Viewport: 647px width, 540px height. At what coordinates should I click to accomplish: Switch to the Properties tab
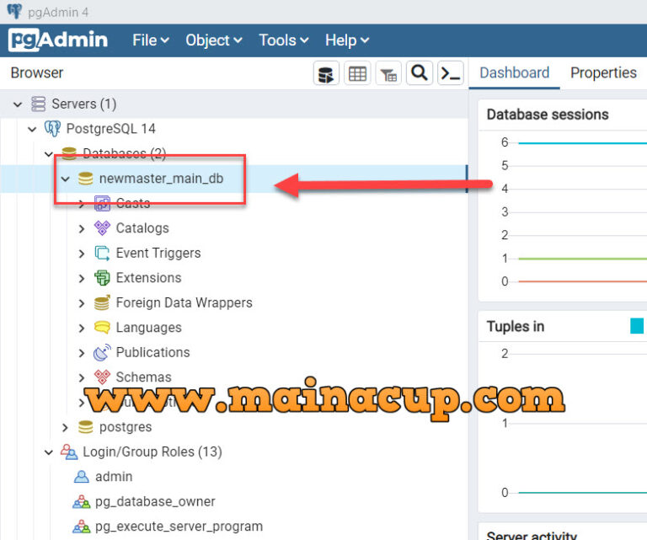[603, 73]
